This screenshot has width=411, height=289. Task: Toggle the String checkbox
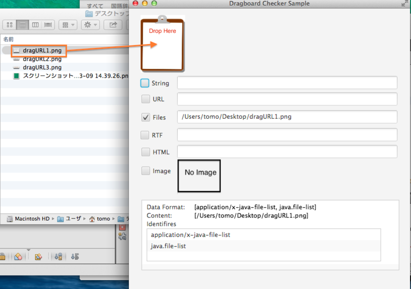[145, 83]
